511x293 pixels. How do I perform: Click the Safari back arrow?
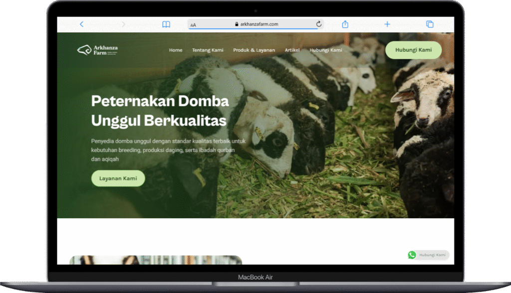pyautogui.click(x=81, y=24)
